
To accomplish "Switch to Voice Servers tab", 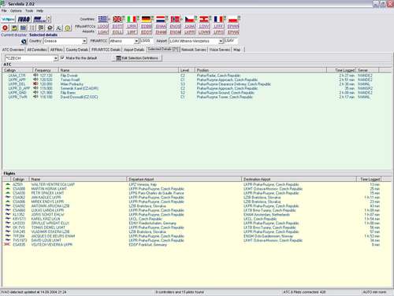I will (220, 50).
